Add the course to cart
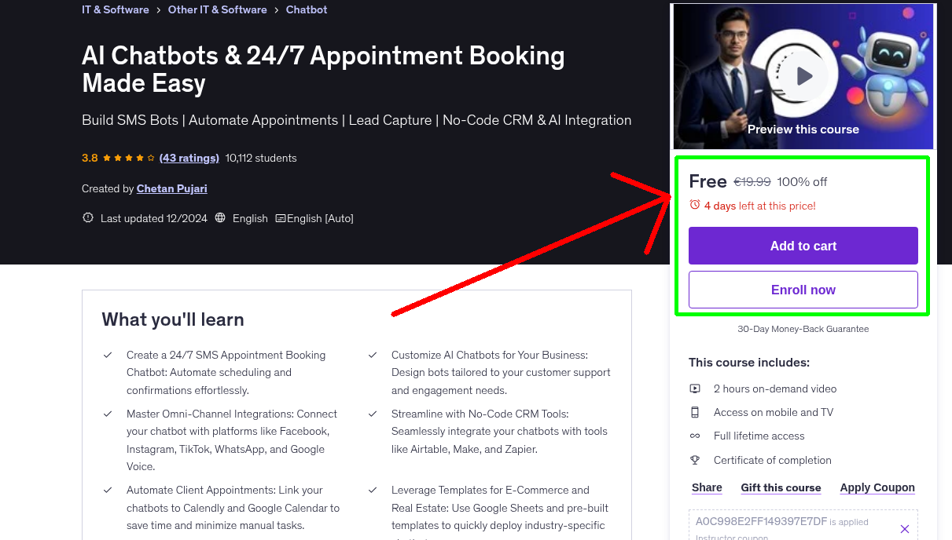 (803, 245)
